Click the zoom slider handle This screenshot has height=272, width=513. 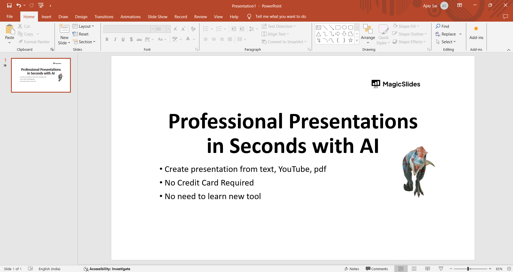click(468, 269)
